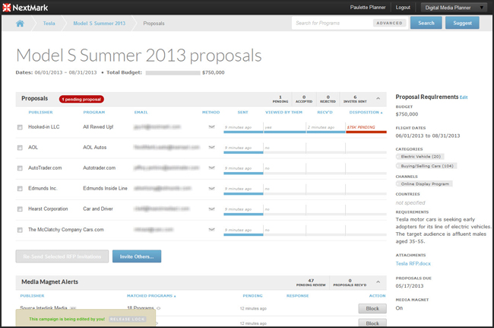Click the All Revved Up! program name
494x328 pixels.
click(x=98, y=127)
